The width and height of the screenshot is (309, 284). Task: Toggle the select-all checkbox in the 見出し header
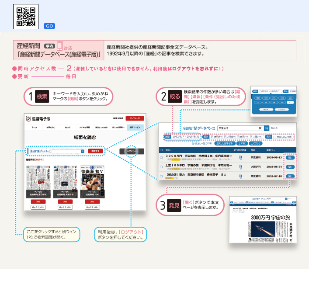(161, 150)
